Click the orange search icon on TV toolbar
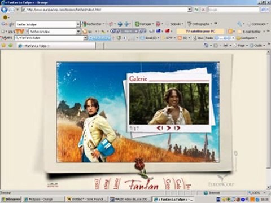Viewport: 271px width, 203px height. (x=85, y=32)
